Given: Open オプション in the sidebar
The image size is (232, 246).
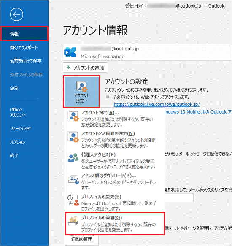Looking at the screenshot, I should (18, 142).
